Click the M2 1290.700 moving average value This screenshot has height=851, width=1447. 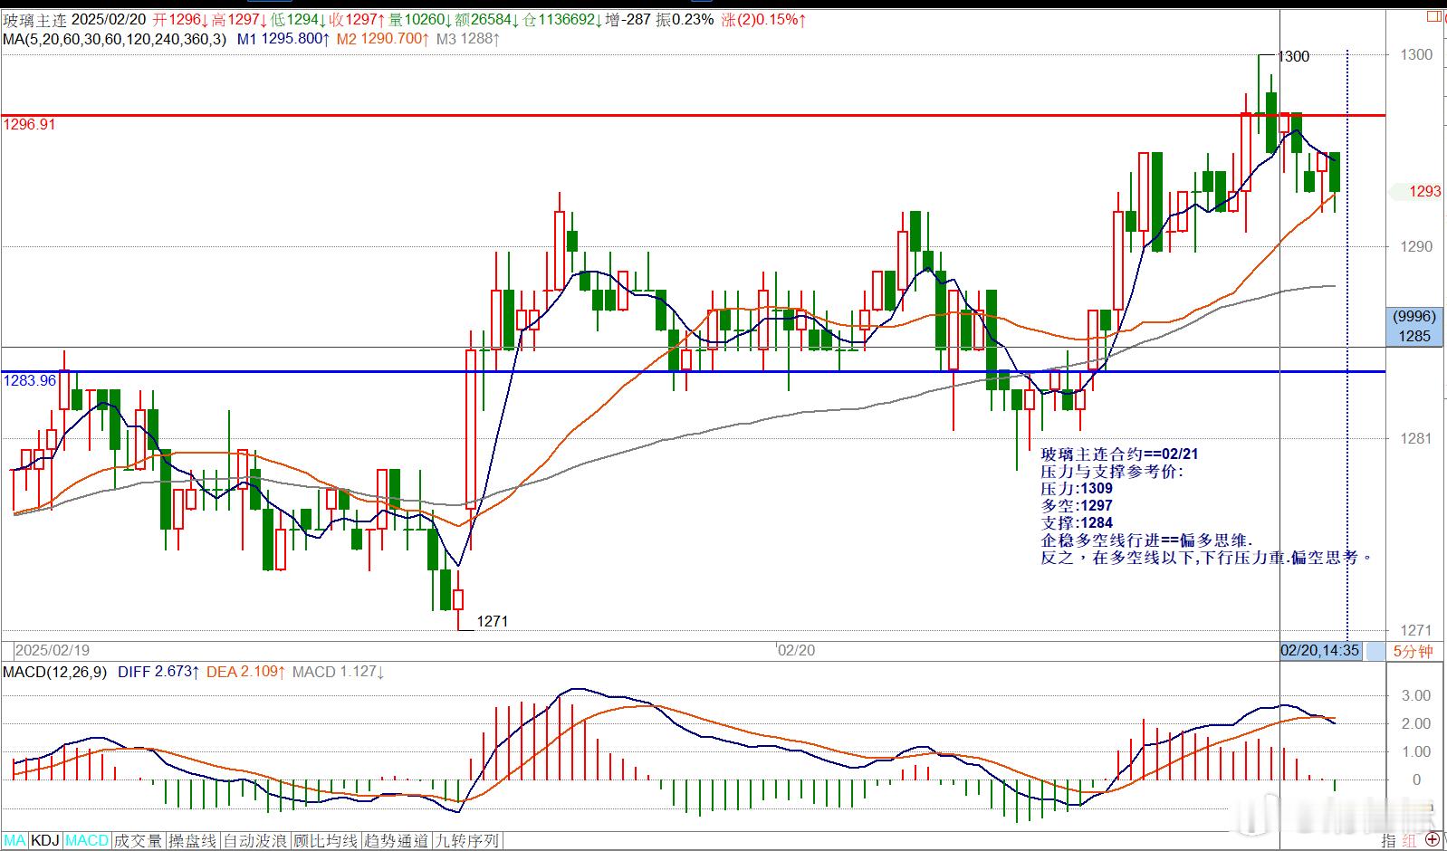[x=382, y=39]
